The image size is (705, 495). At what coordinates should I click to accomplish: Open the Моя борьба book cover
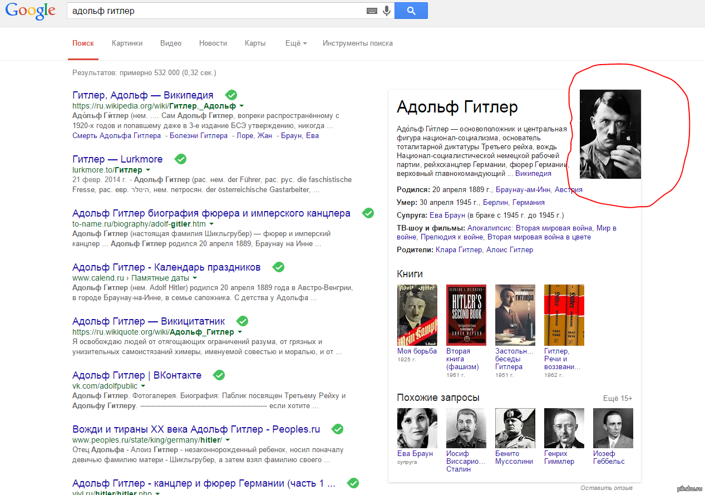(x=417, y=315)
